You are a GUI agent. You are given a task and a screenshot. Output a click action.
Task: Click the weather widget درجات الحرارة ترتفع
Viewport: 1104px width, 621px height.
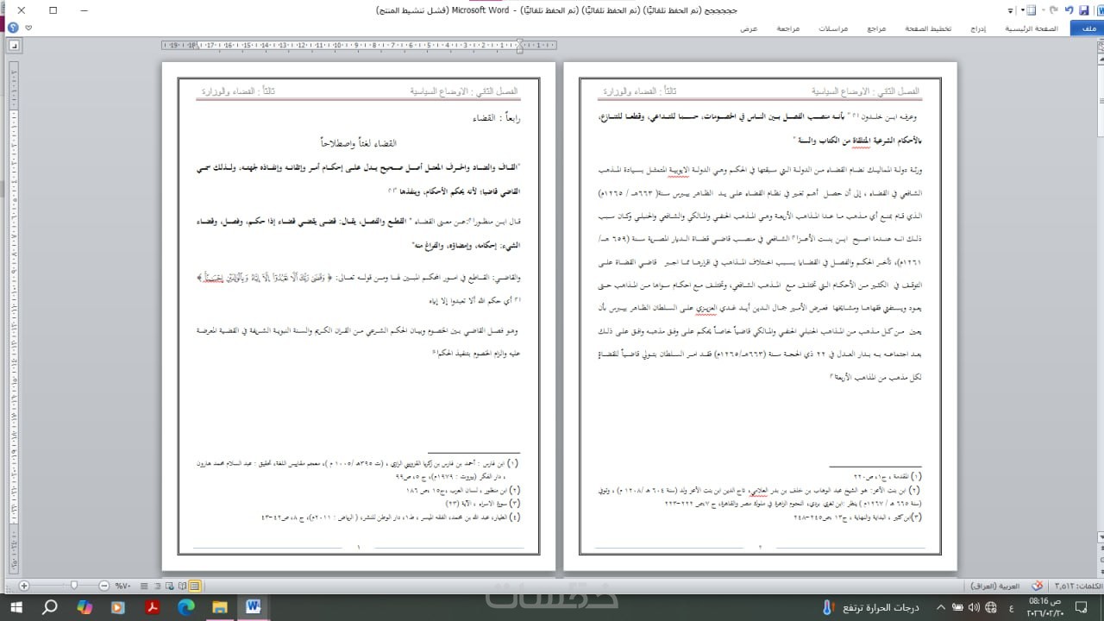tap(871, 607)
